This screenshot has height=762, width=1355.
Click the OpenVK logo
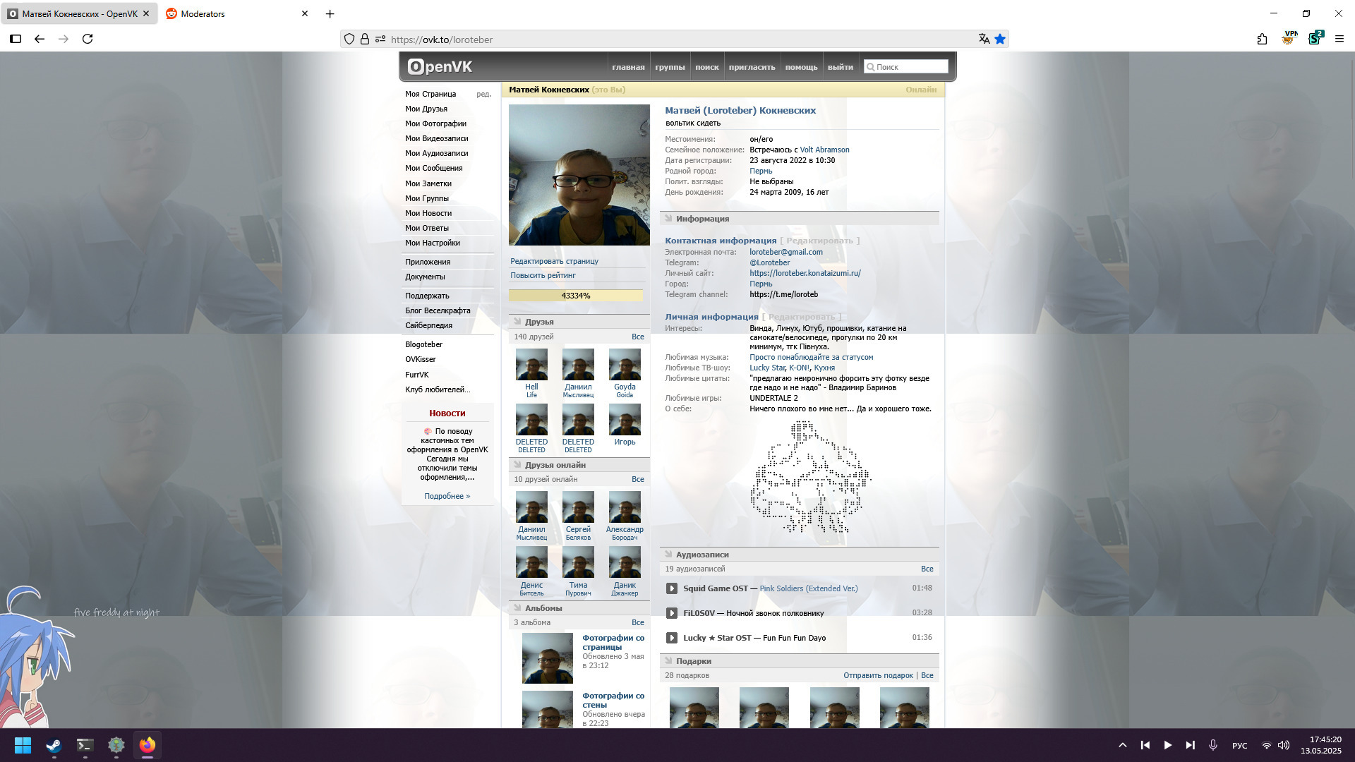tap(440, 67)
